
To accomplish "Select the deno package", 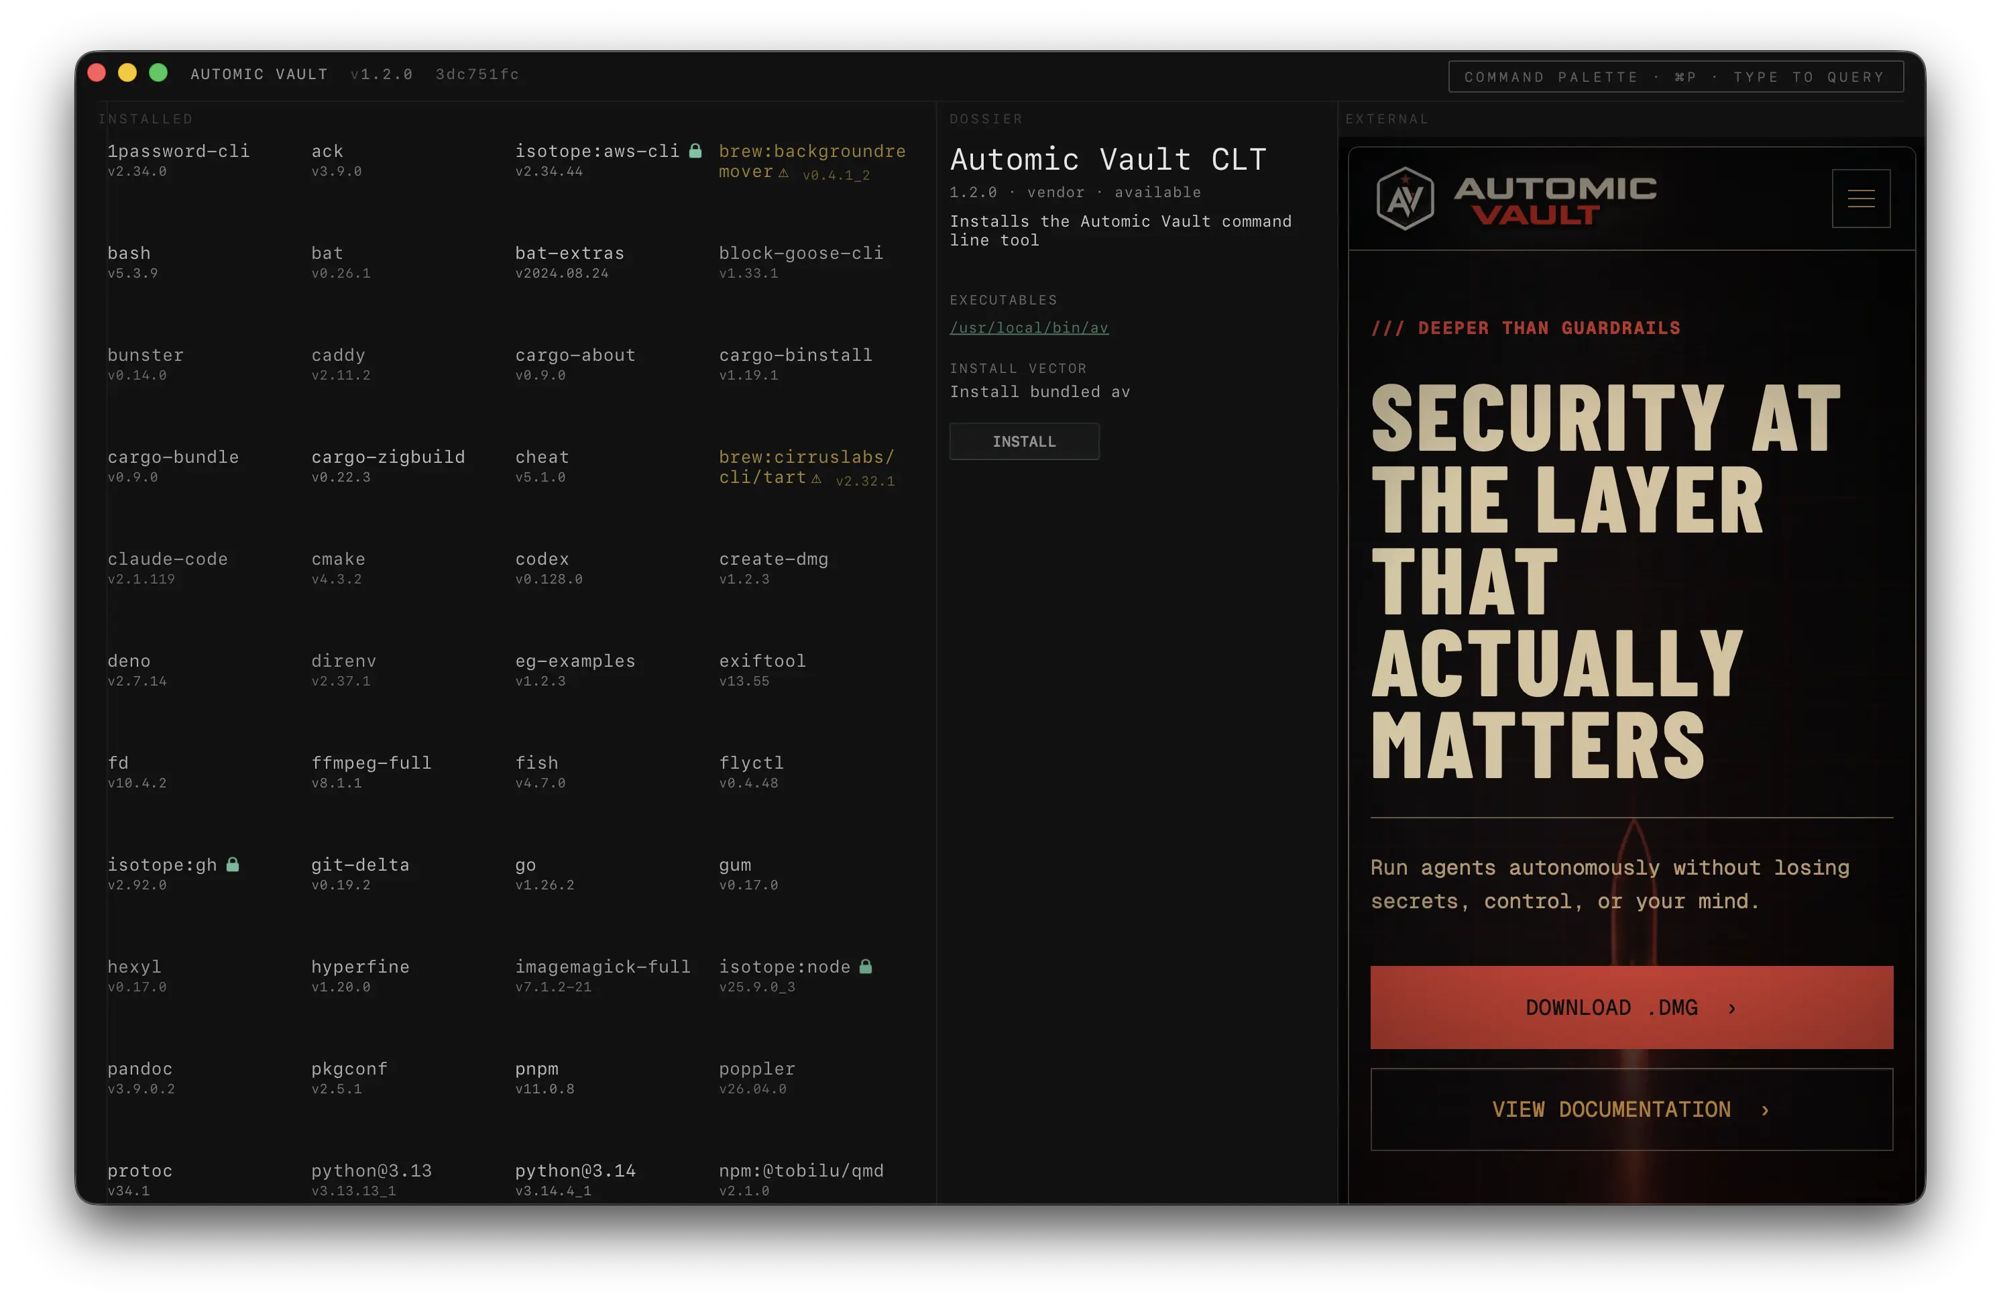I will tap(137, 670).
